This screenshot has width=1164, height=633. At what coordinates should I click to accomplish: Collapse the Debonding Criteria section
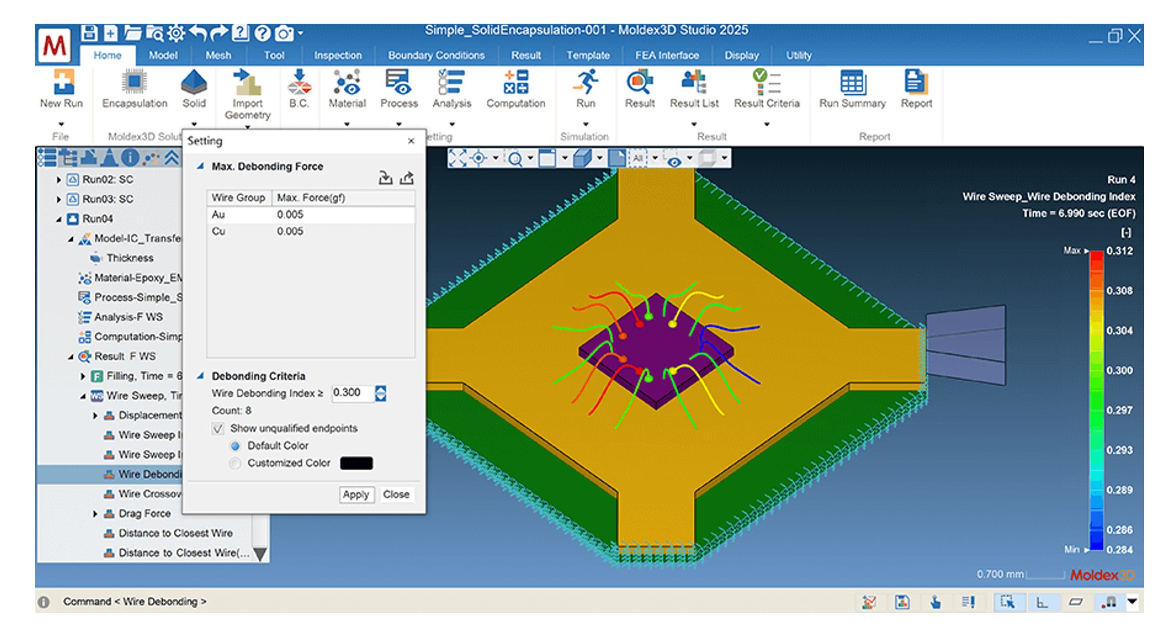pos(200,376)
